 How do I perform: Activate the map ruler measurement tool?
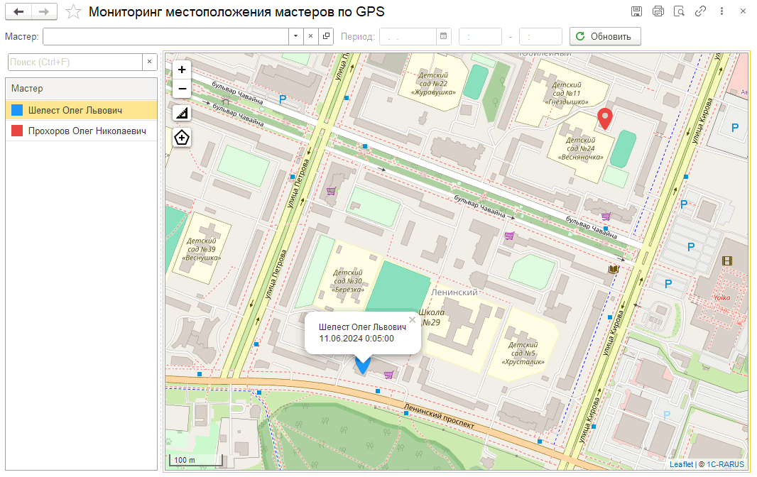[182, 113]
